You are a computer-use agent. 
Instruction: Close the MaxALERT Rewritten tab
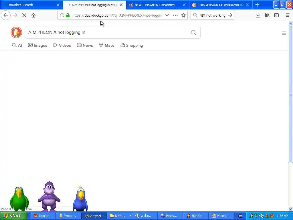184,5
